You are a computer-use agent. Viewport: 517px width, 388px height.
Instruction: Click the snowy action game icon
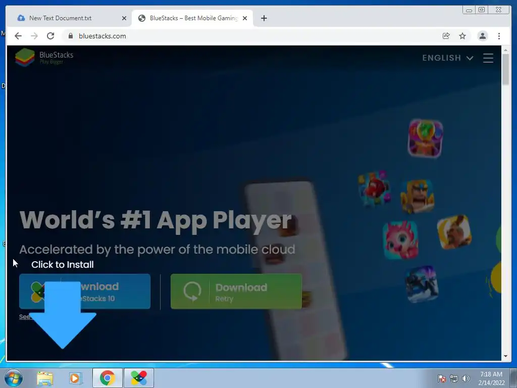[x=422, y=284]
